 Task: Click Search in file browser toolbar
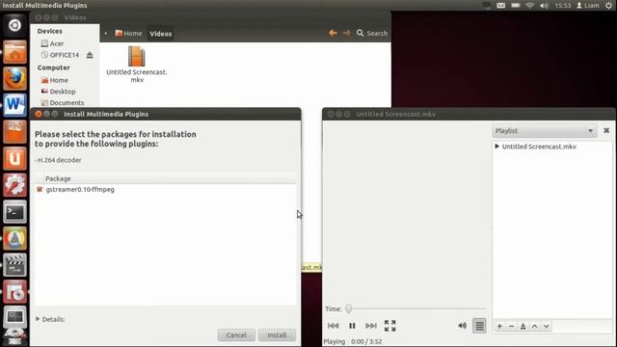tap(372, 33)
